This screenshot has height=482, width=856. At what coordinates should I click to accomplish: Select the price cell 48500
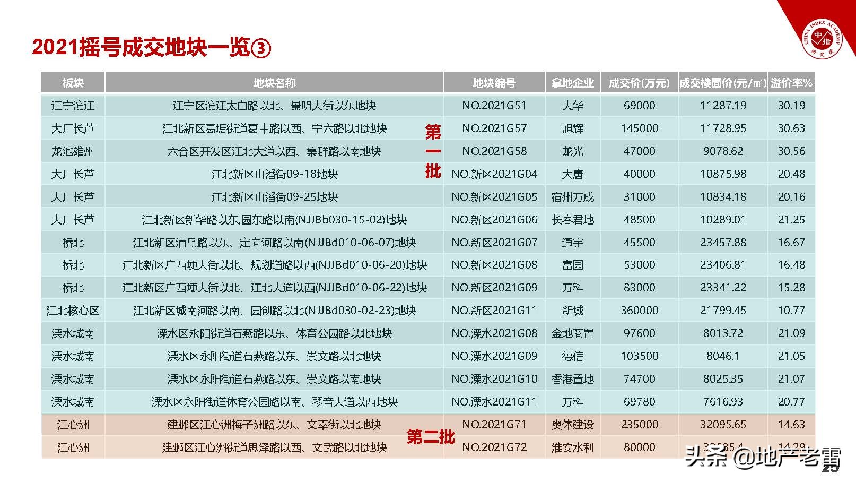point(639,220)
